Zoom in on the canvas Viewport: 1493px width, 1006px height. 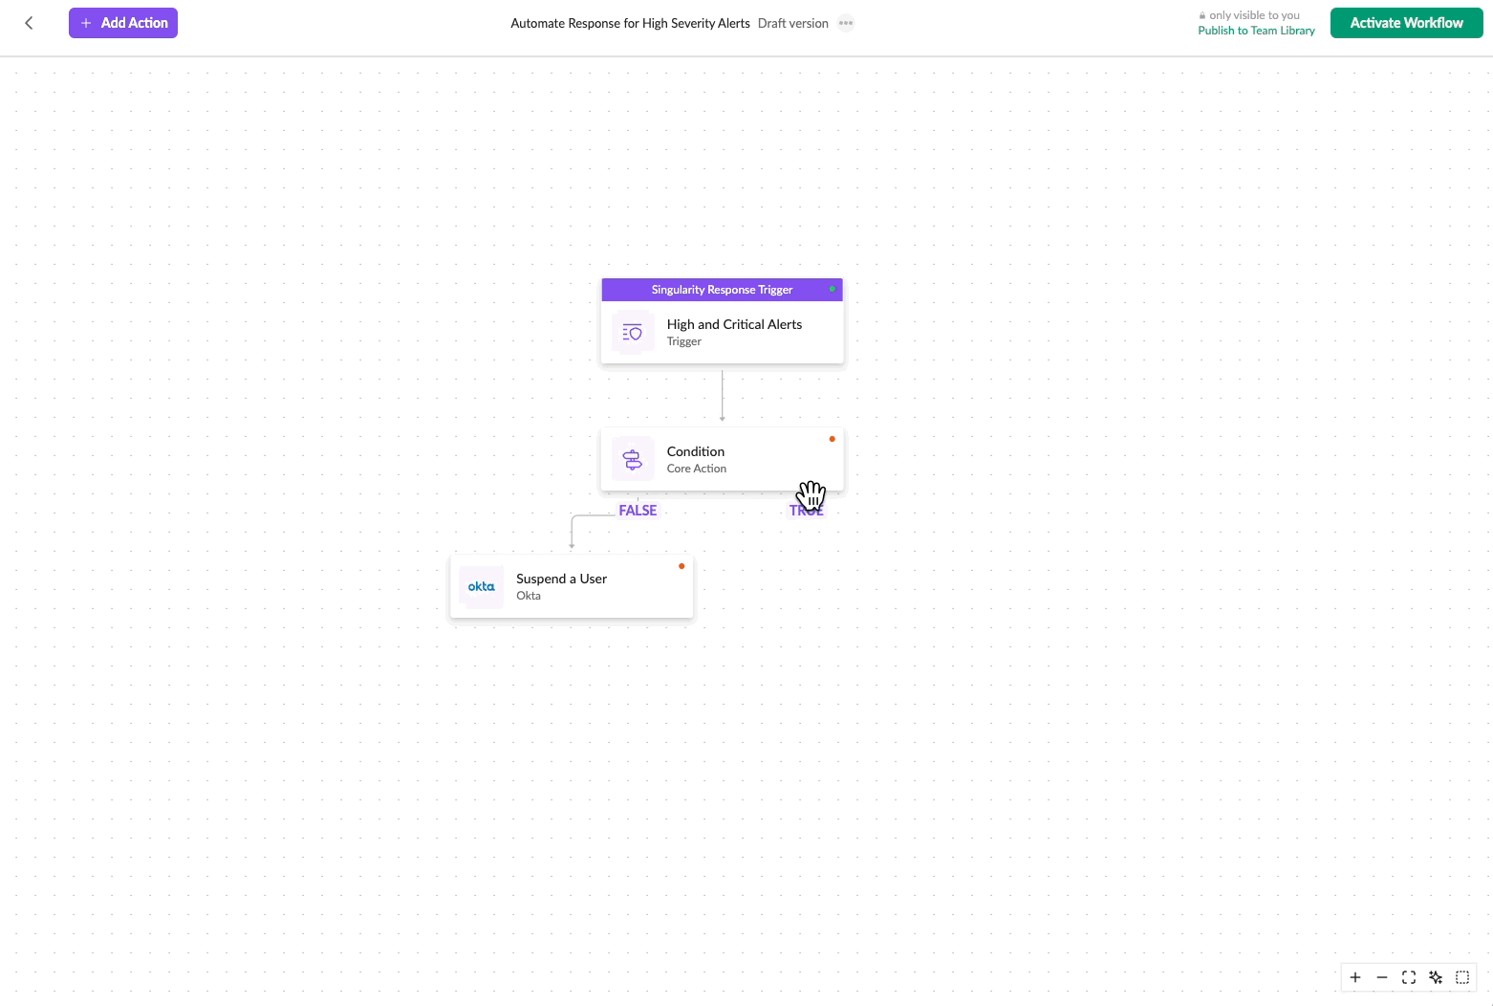coord(1355,977)
